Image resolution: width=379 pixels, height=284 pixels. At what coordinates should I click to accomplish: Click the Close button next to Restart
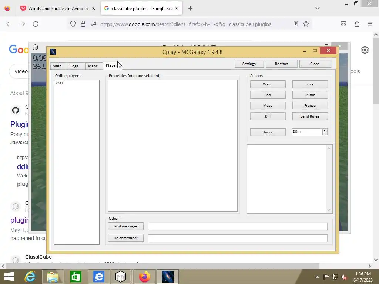point(315,64)
